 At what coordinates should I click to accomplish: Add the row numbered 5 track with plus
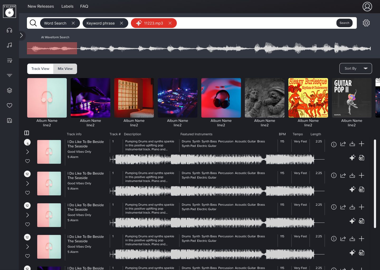(x=362, y=144)
